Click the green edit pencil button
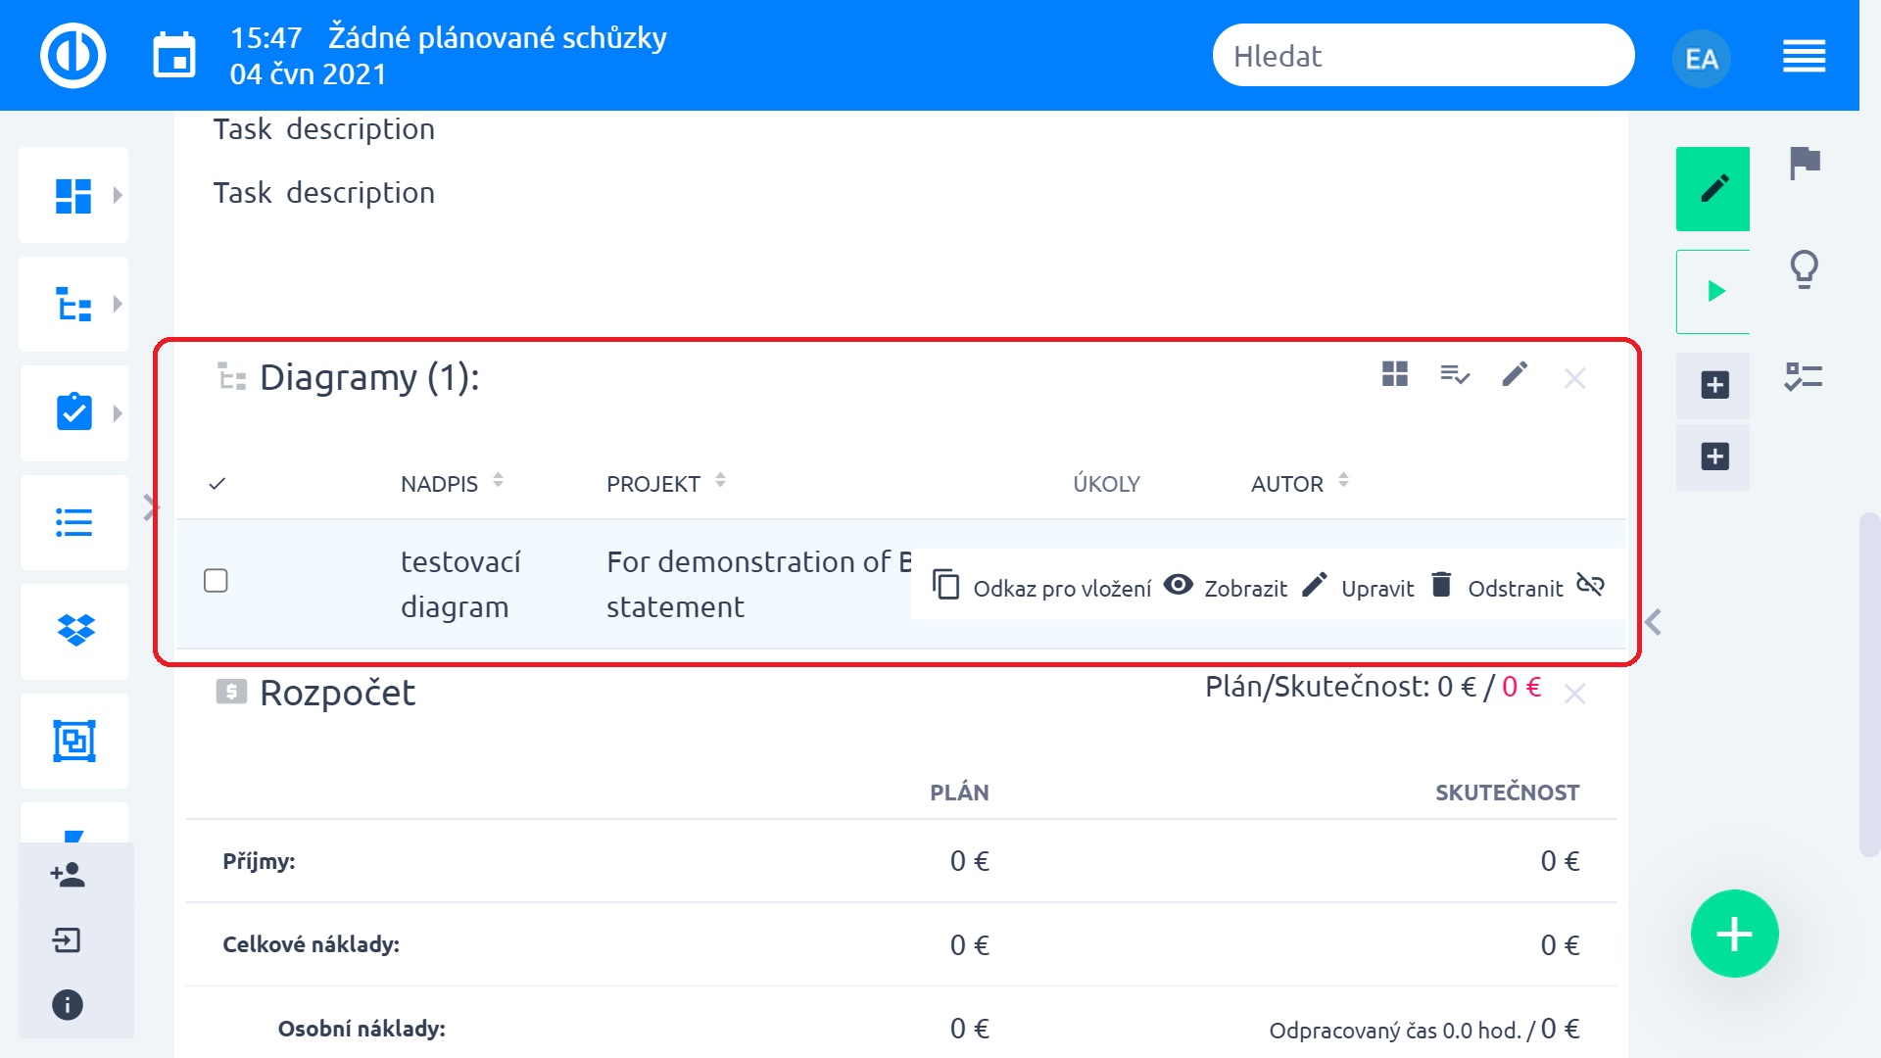This screenshot has height=1058, width=1881. [x=1713, y=189]
